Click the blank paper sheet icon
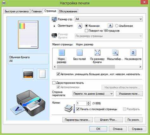This screenshot has width=150, height=135. [x=42, y=74]
